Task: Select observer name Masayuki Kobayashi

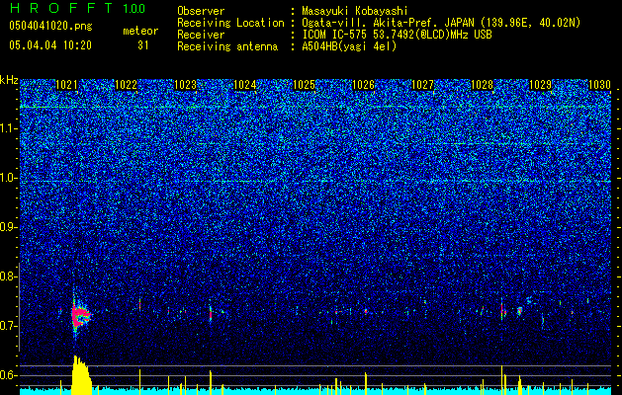Action: 355,11
